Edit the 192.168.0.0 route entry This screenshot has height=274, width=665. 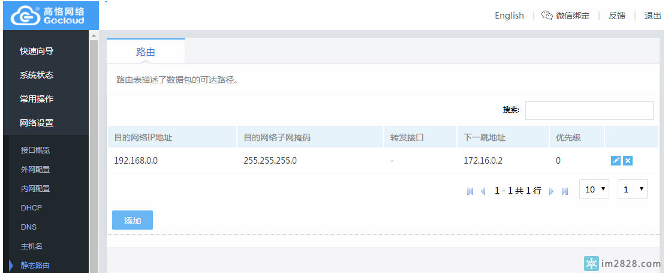(616, 161)
